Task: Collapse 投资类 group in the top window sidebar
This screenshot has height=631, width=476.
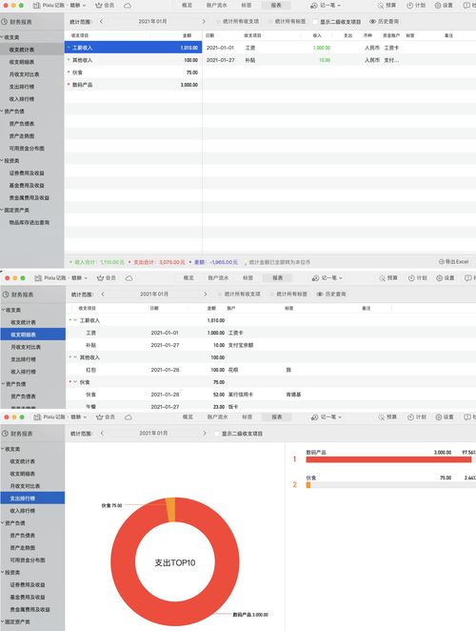Action: pyautogui.click(x=2, y=160)
